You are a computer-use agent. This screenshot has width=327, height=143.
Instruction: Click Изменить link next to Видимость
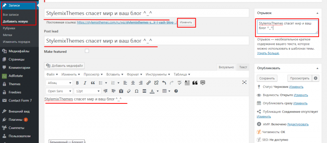301,95
